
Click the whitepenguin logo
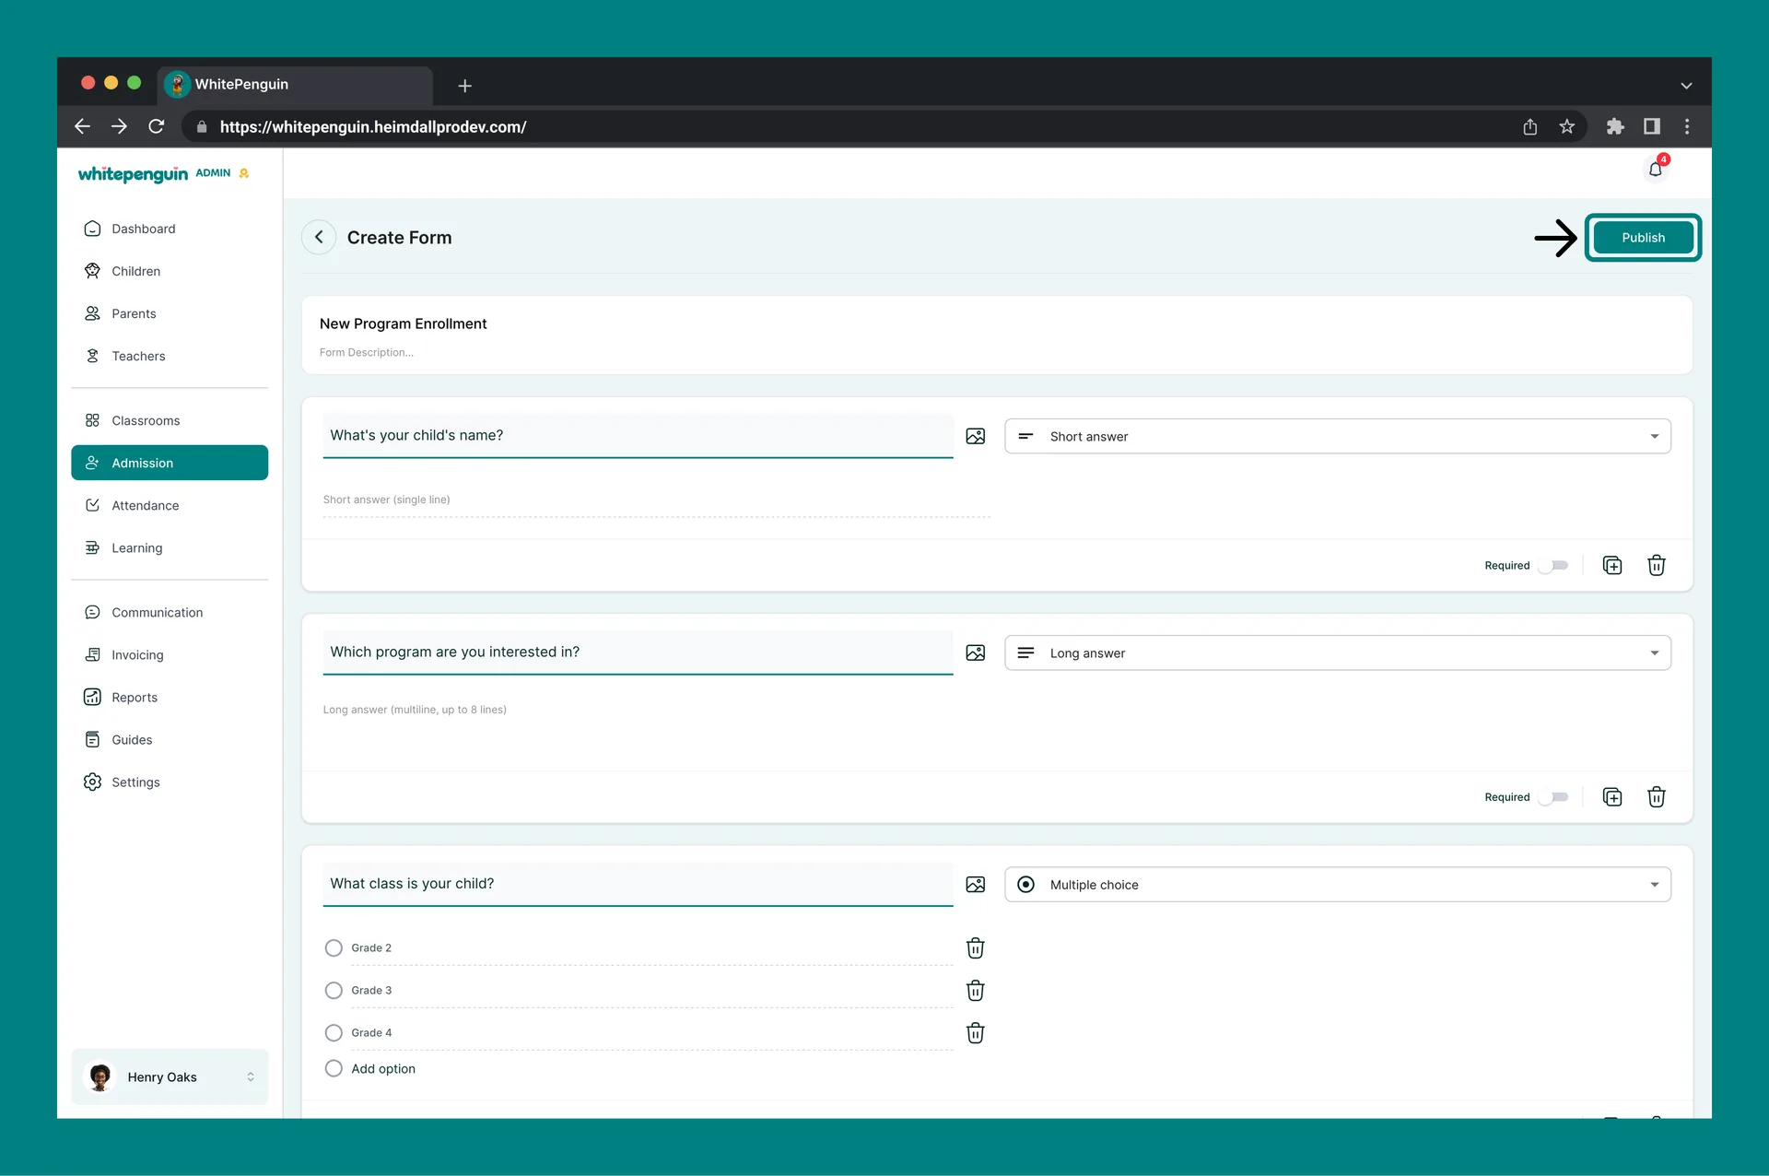[133, 174]
